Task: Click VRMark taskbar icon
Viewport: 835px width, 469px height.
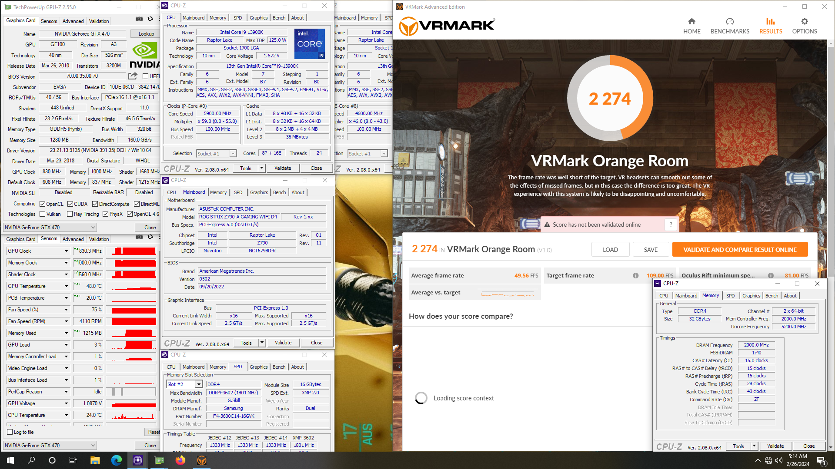Action: point(202,460)
